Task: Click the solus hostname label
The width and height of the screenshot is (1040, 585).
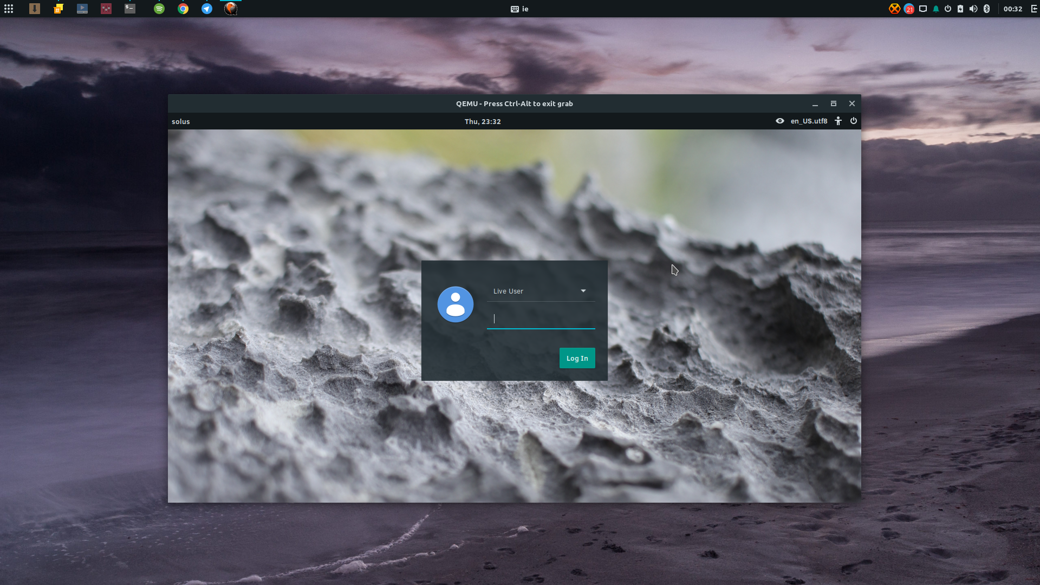Action: [x=181, y=121]
